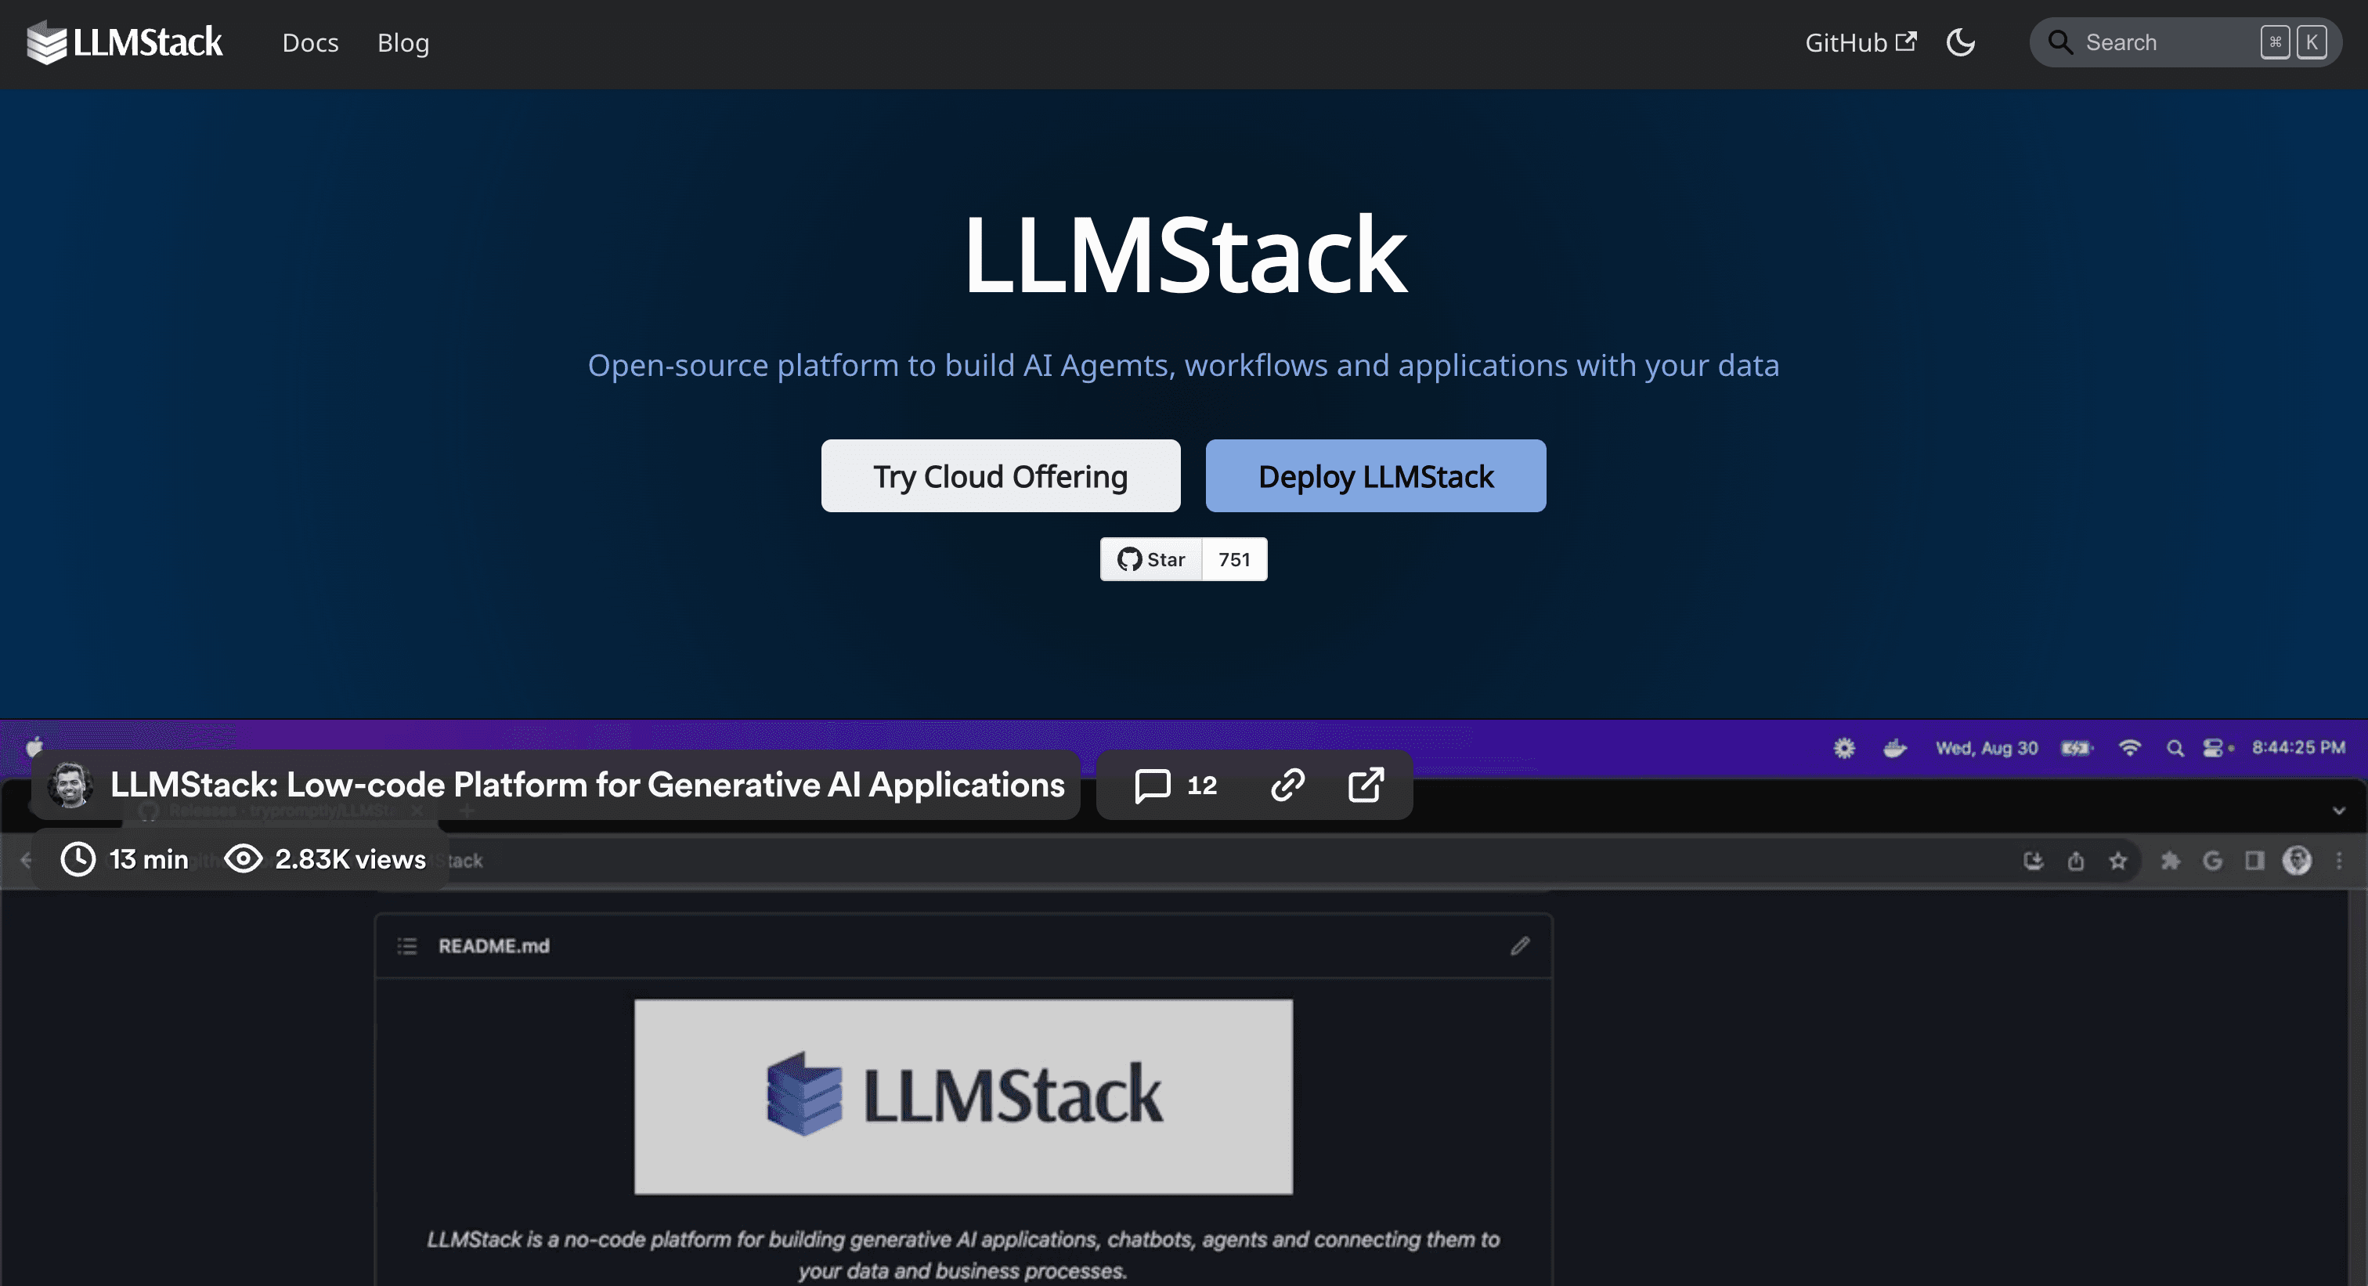Select the Docs menu item
2368x1286 pixels.
click(310, 42)
